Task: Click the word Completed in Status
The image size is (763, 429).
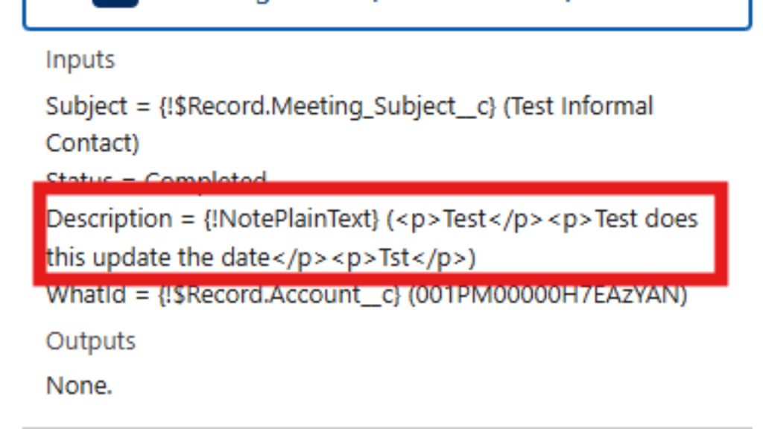Action: coord(206,177)
